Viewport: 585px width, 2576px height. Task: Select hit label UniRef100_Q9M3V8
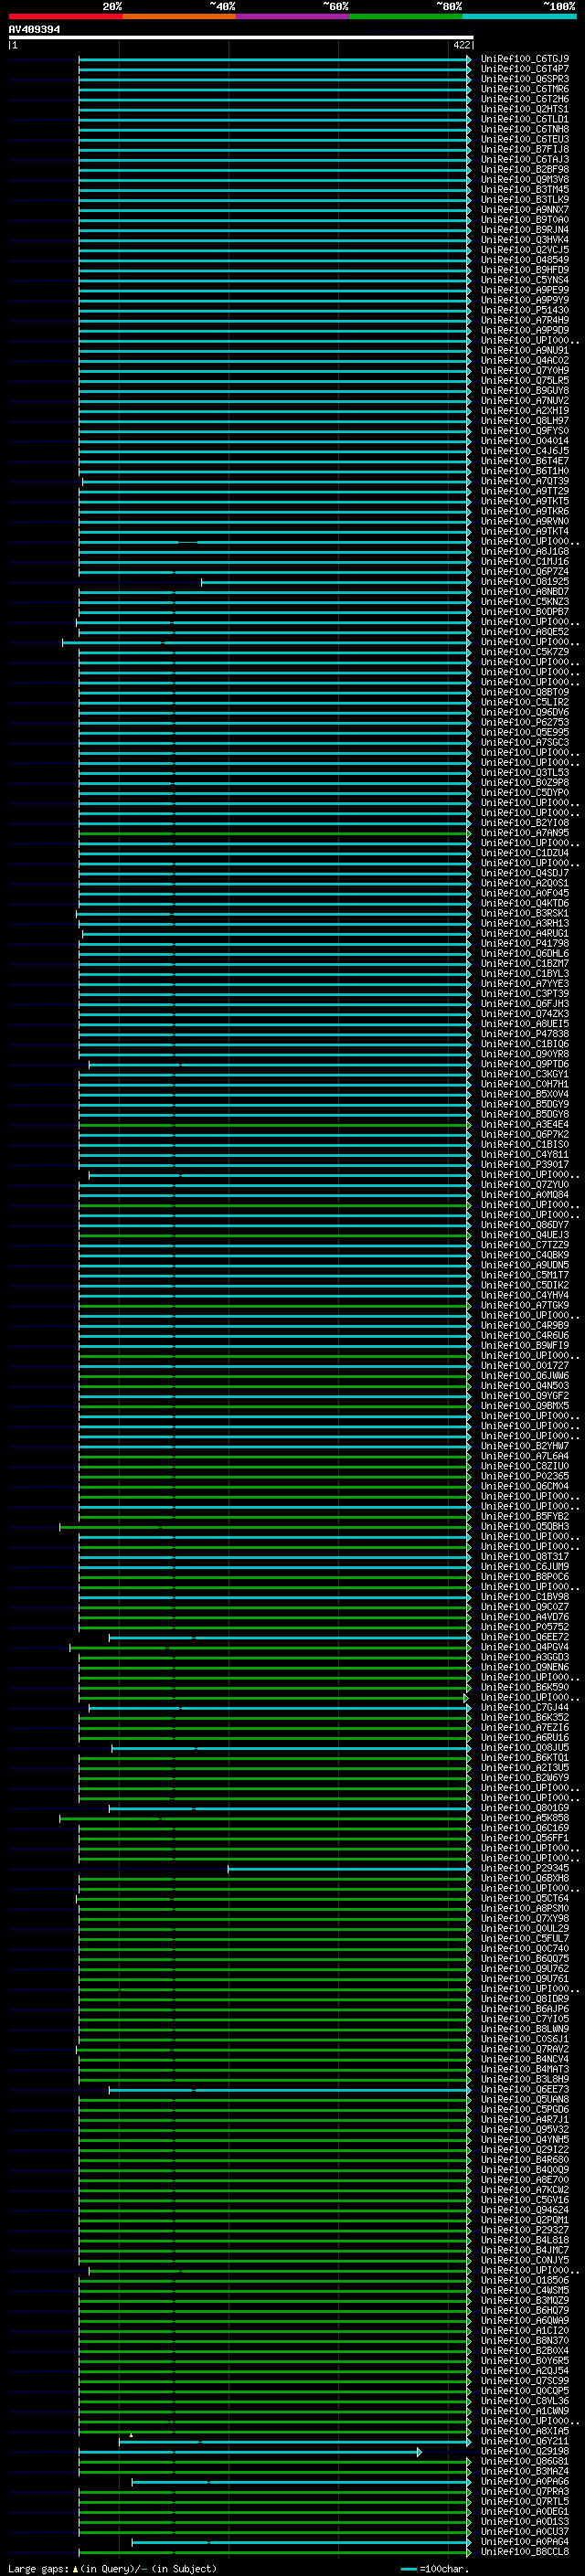click(525, 179)
